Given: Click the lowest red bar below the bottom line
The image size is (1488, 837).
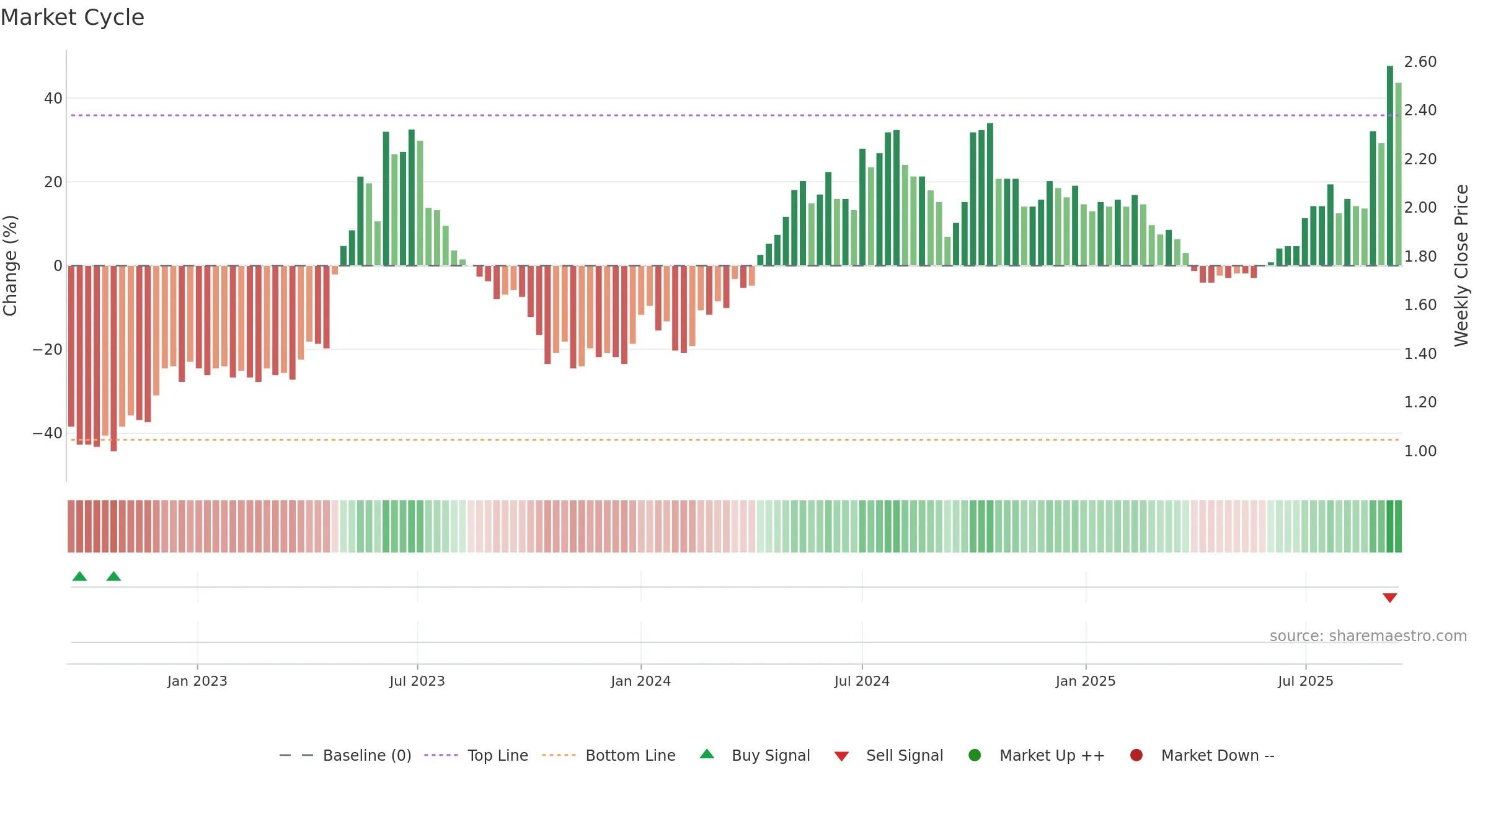Looking at the screenshot, I should 113,358.
